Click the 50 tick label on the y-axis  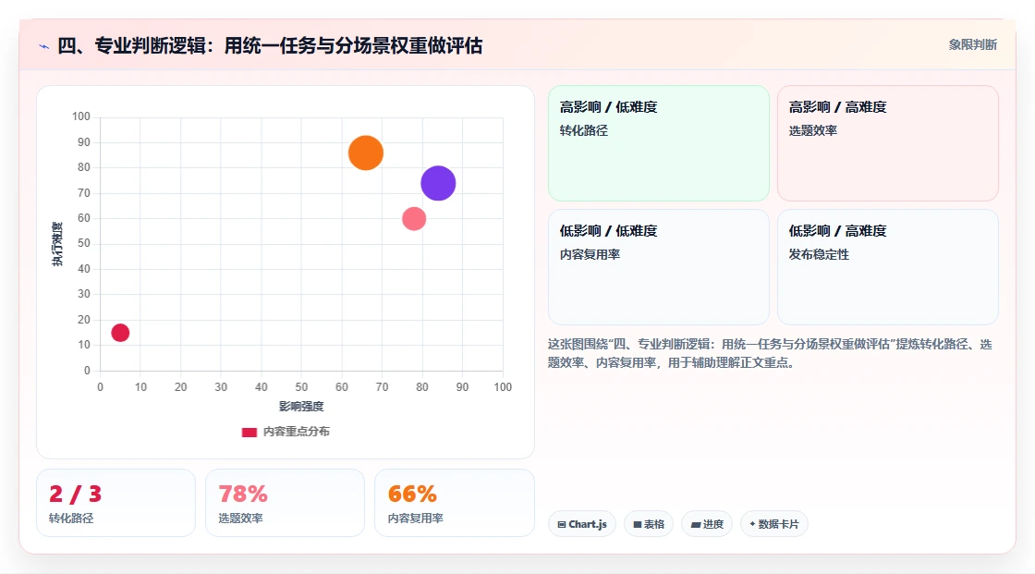click(x=84, y=243)
